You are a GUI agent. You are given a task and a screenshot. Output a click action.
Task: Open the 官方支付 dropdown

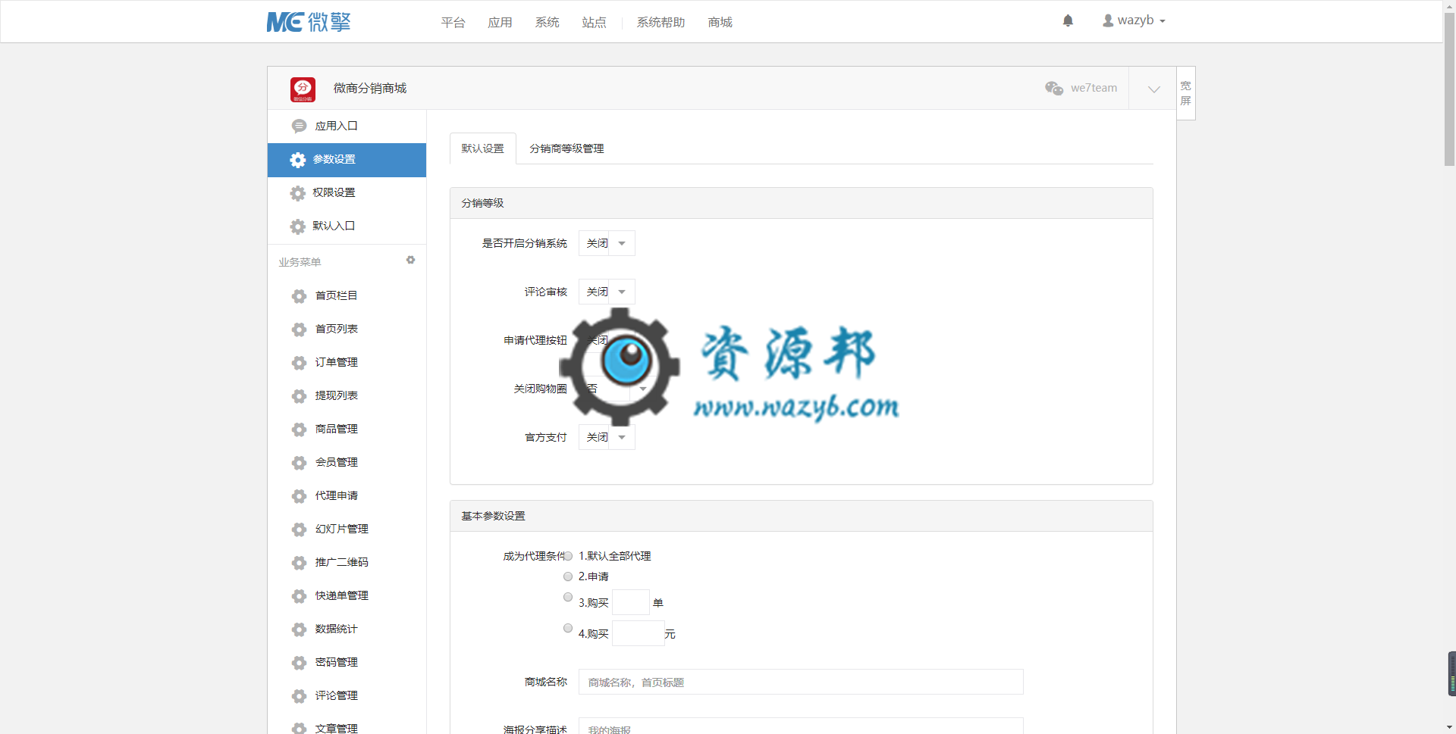(607, 437)
